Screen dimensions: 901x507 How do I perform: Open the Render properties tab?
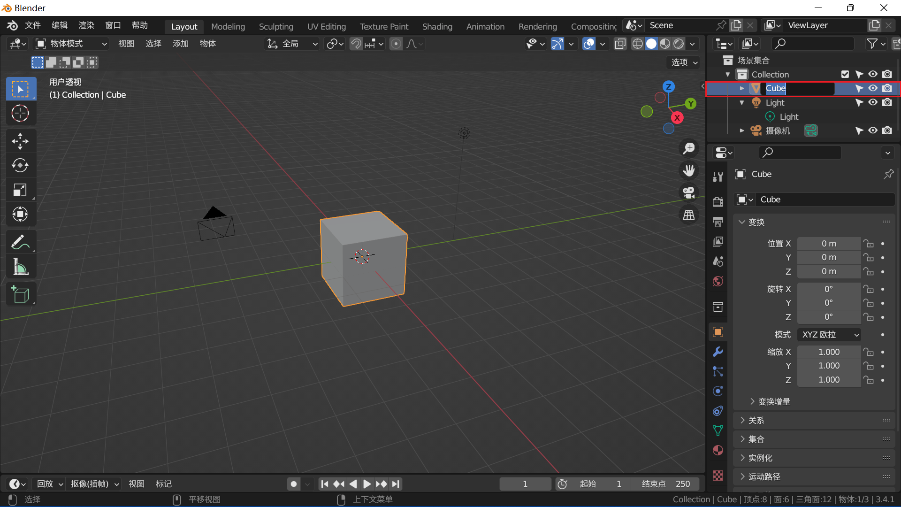(x=718, y=202)
